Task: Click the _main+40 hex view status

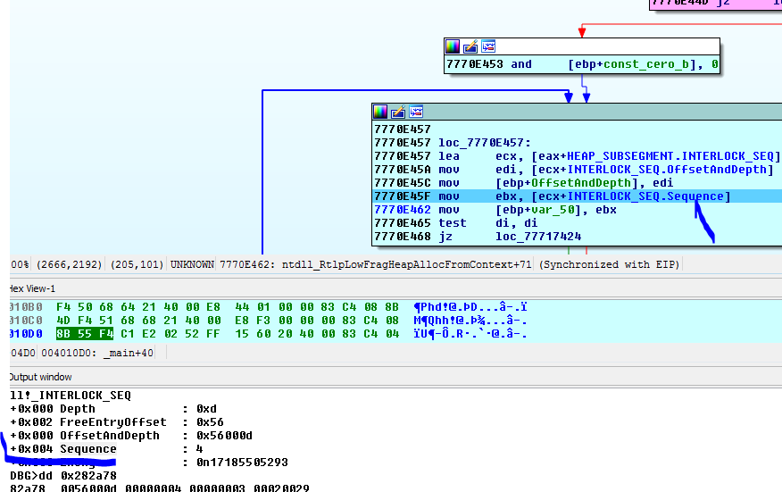Action: click(x=129, y=353)
